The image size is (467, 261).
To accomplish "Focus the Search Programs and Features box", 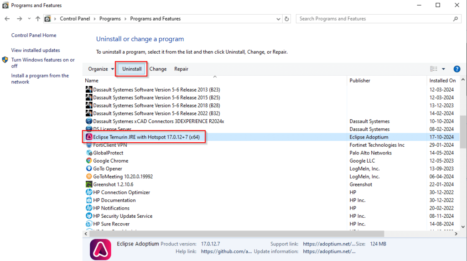I will click(x=379, y=19).
